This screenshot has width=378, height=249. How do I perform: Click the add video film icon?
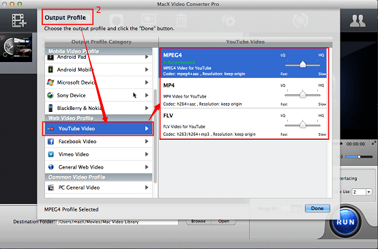pyautogui.click(x=19, y=20)
